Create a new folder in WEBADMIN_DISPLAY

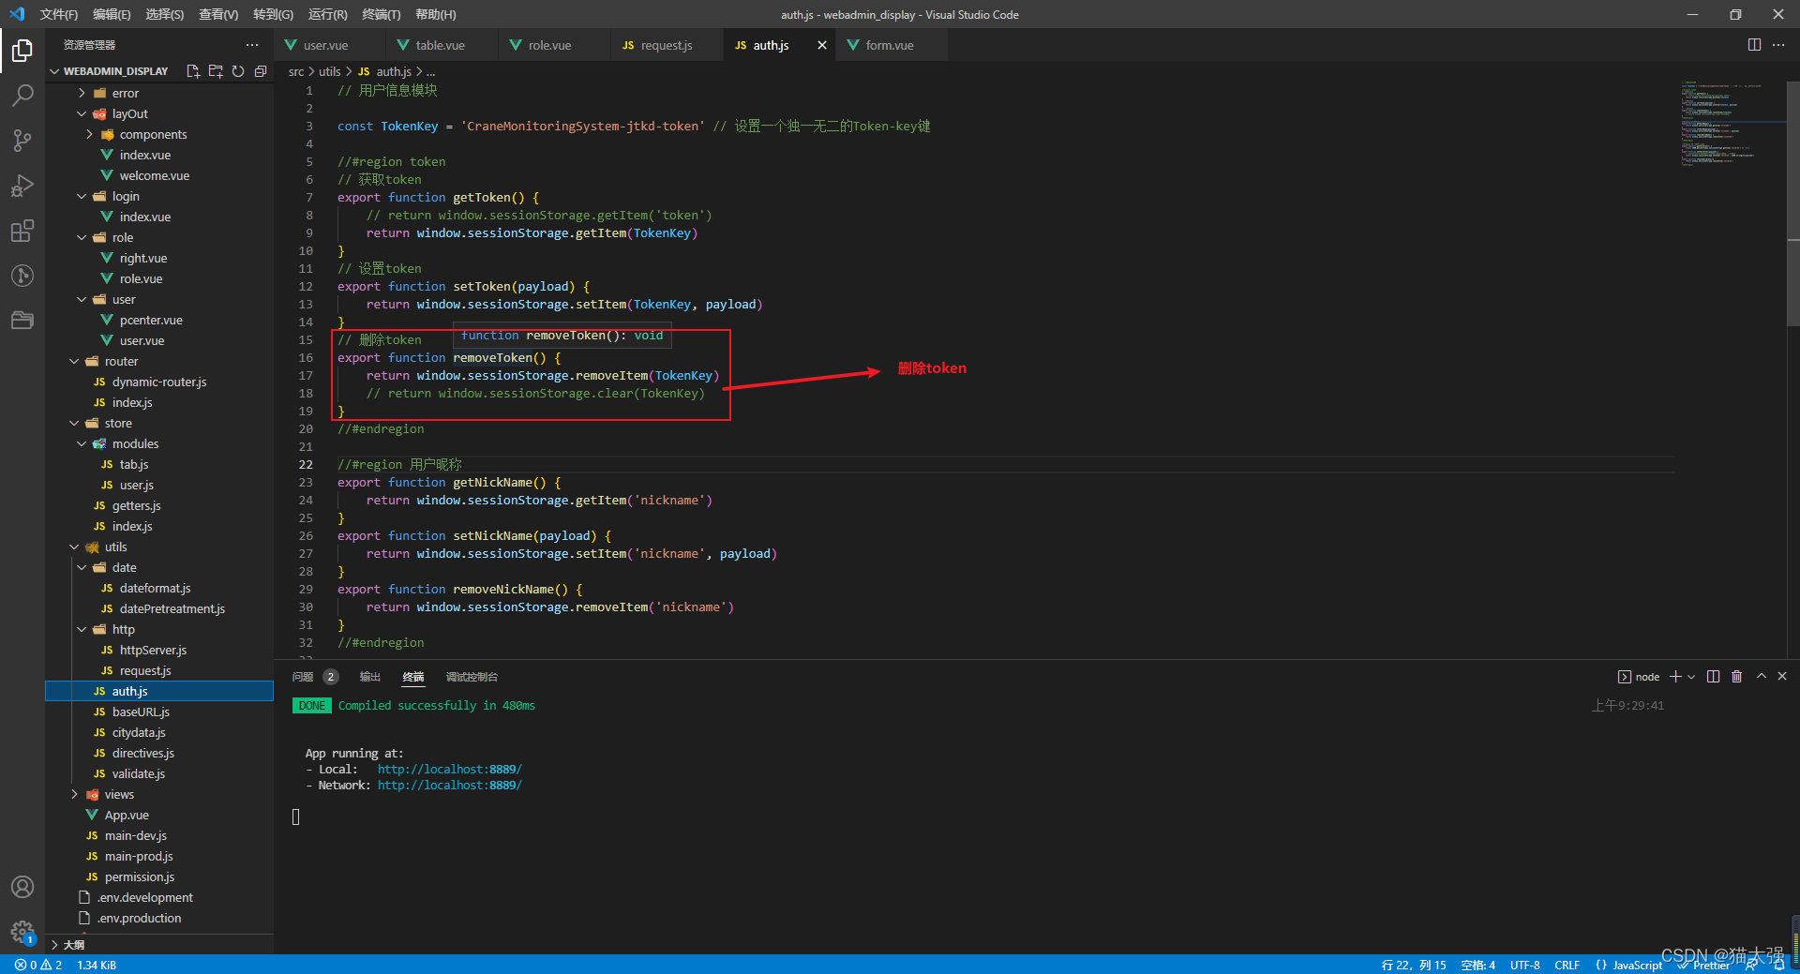pos(216,71)
